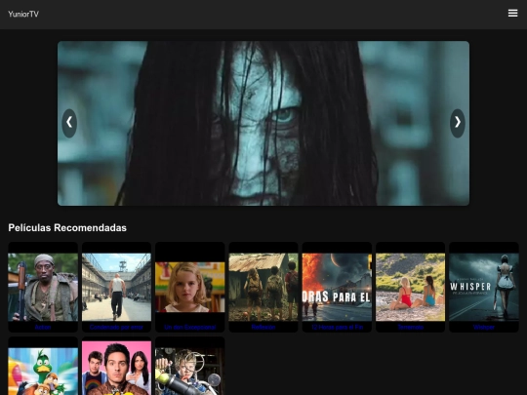Image resolution: width=527 pixels, height=395 pixels.
Task: Open the Action movie thumbnail with armed soldier
Action: click(43, 287)
